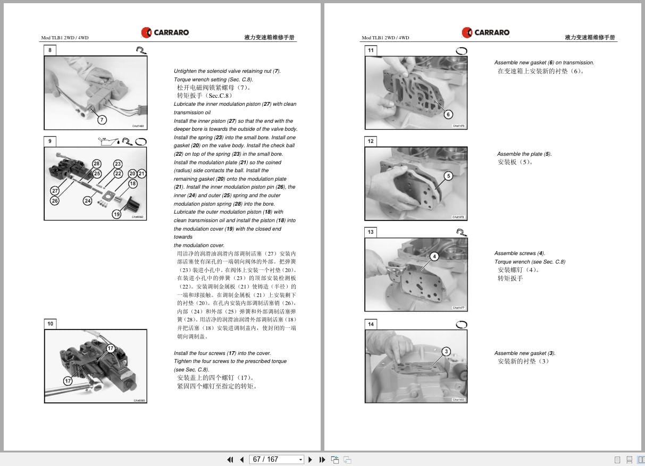Click text 'Torque wrench (see Sec. C.8)'
The image size is (645, 466).
(530, 262)
